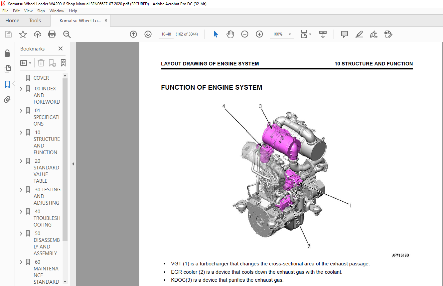
Task: Click the bookmarks panel vertical scrollbar
Action: (x=65, y=159)
